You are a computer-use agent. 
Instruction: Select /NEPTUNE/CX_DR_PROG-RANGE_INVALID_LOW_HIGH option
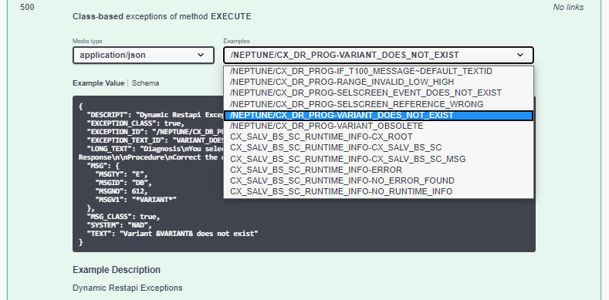coord(378,83)
